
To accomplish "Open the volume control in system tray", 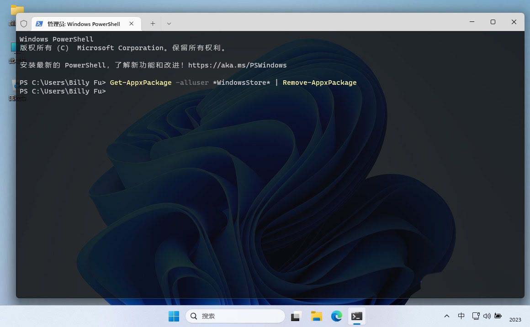I will click(x=487, y=316).
